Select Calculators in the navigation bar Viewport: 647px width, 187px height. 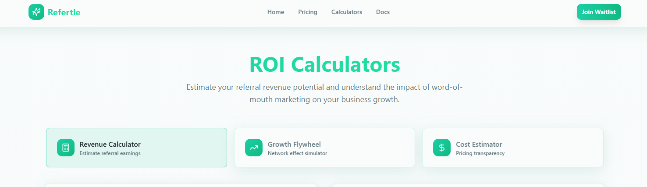point(347,12)
